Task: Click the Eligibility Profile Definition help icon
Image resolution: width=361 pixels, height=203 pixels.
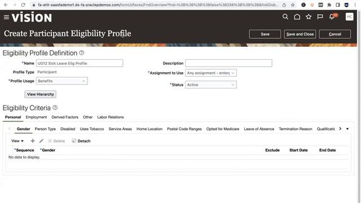Action: (81, 52)
